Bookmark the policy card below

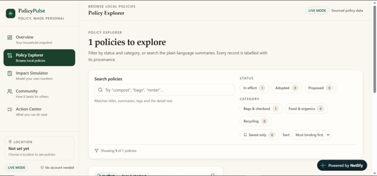(212, 174)
